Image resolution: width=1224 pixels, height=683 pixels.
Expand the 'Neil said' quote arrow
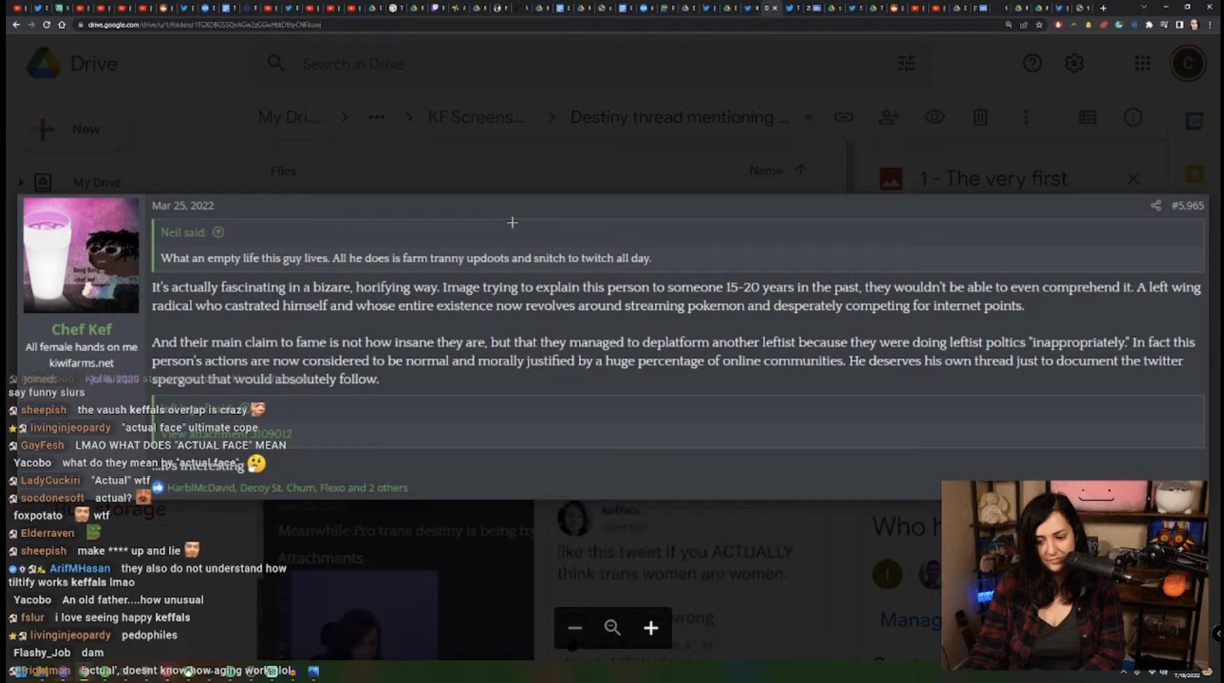coord(218,232)
